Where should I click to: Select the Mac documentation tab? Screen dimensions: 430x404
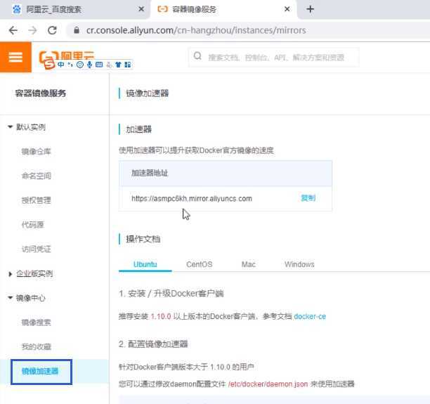[249, 264]
